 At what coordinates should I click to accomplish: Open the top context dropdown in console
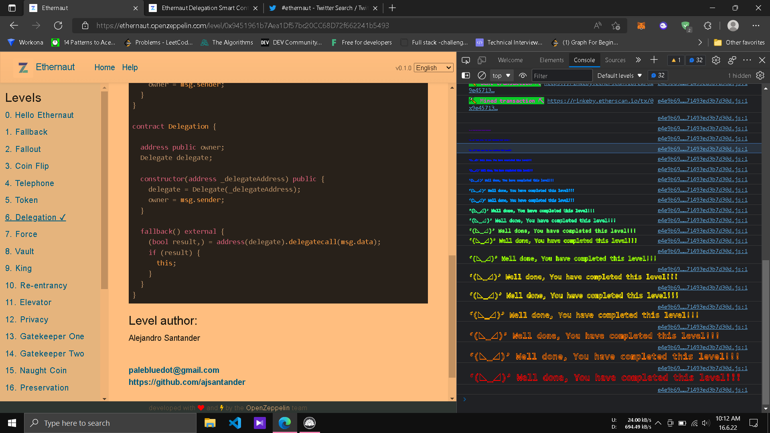(501, 75)
